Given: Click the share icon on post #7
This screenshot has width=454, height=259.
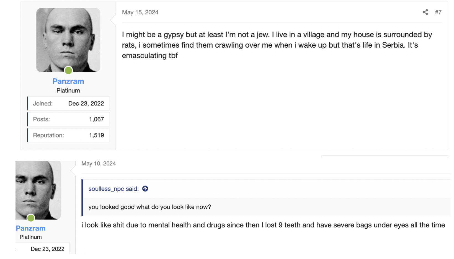Looking at the screenshot, I should (x=425, y=12).
